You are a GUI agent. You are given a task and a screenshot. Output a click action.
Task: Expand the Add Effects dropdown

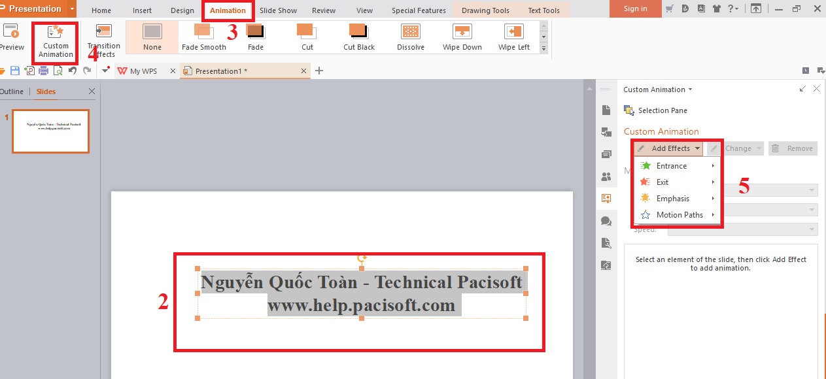[x=672, y=148]
